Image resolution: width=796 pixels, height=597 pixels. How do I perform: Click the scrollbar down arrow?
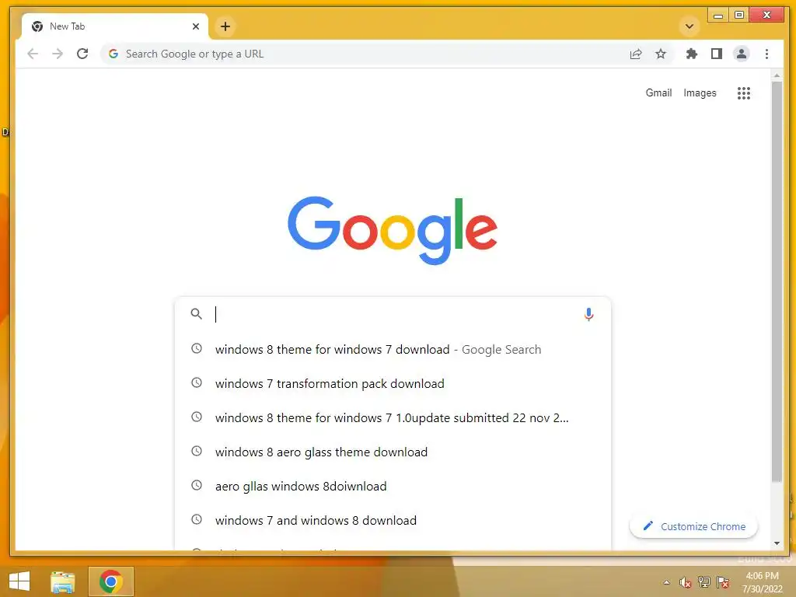777,543
